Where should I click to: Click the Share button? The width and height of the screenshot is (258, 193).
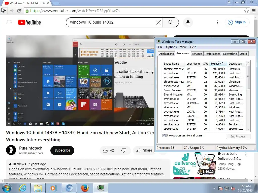(144, 150)
